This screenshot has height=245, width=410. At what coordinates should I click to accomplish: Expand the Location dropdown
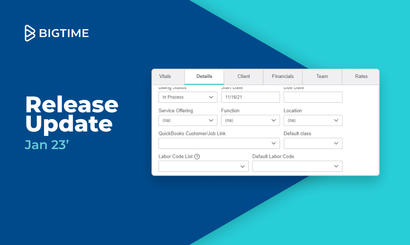pyautogui.click(x=313, y=120)
